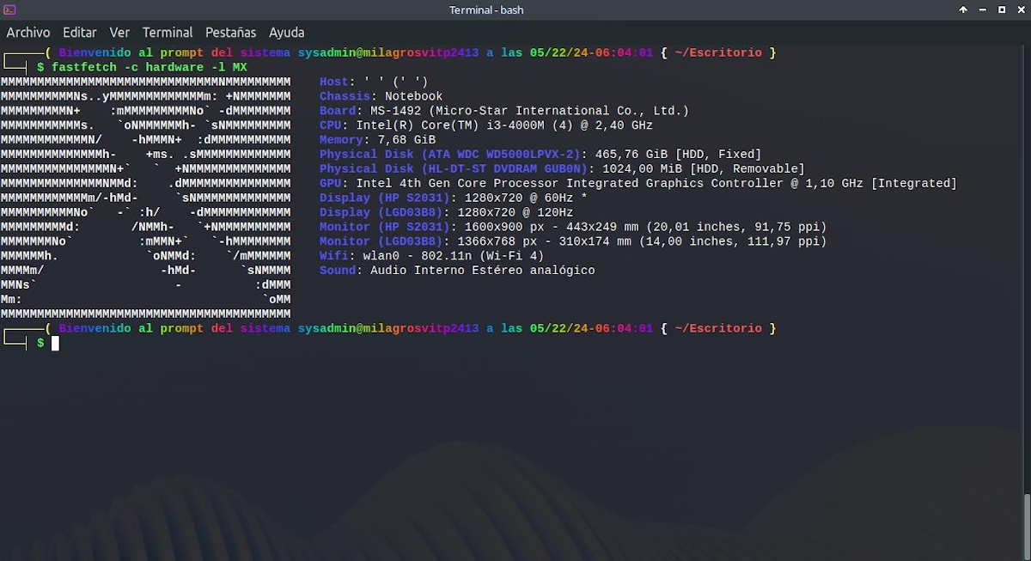Maximize the Terminal window

(x=1001, y=9)
